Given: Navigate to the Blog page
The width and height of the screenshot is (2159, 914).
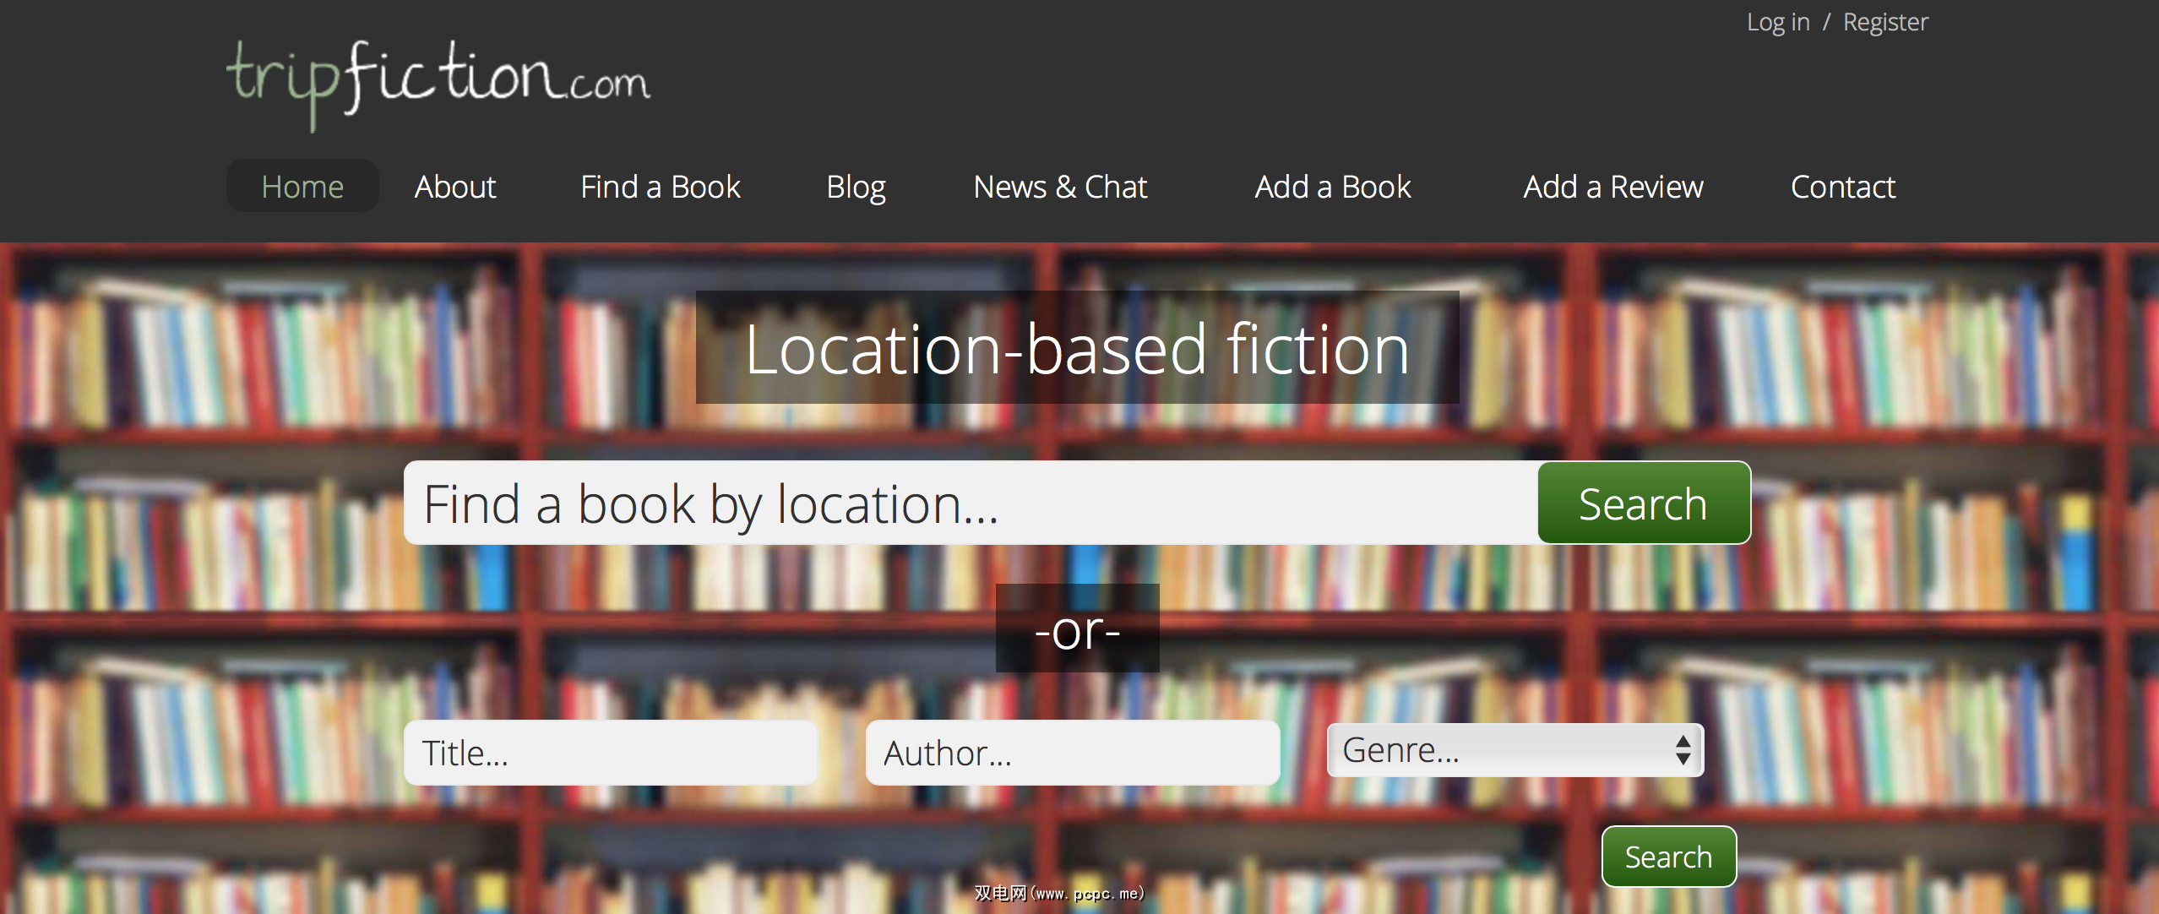Looking at the screenshot, I should [x=855, y=186].
